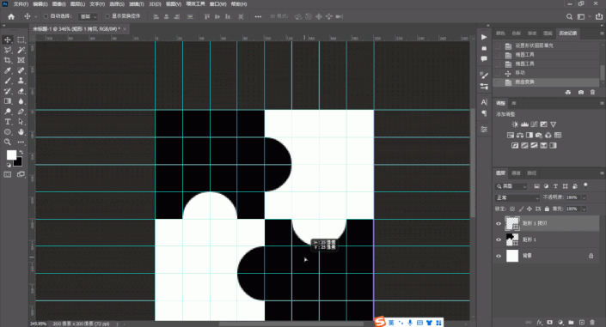Image resolution: width=606 pixels, height=327 pixels.
Task: Switch to the 通道 (Channels) tab
Action: (516, 173)
